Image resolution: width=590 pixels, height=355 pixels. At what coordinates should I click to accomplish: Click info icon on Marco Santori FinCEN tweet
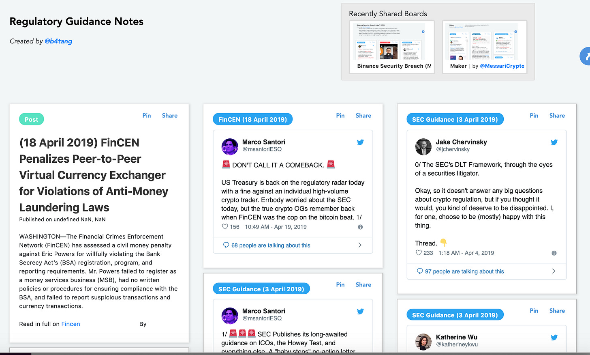click(x=360, y=227)
